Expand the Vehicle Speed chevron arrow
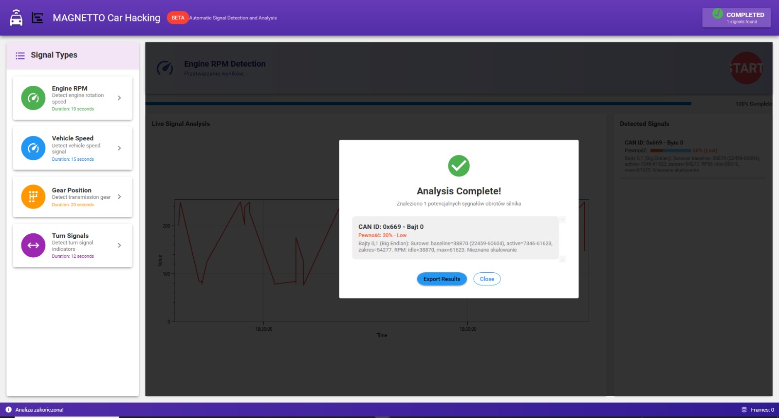The image size is (779, 418). tap(119, 148)
